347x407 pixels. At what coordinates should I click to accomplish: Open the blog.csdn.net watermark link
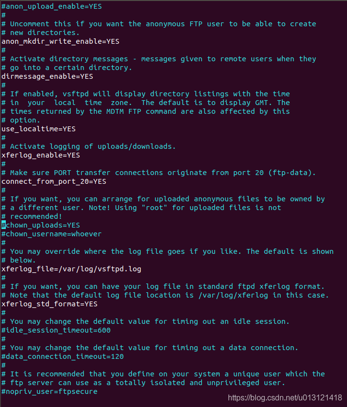[285, 398]
